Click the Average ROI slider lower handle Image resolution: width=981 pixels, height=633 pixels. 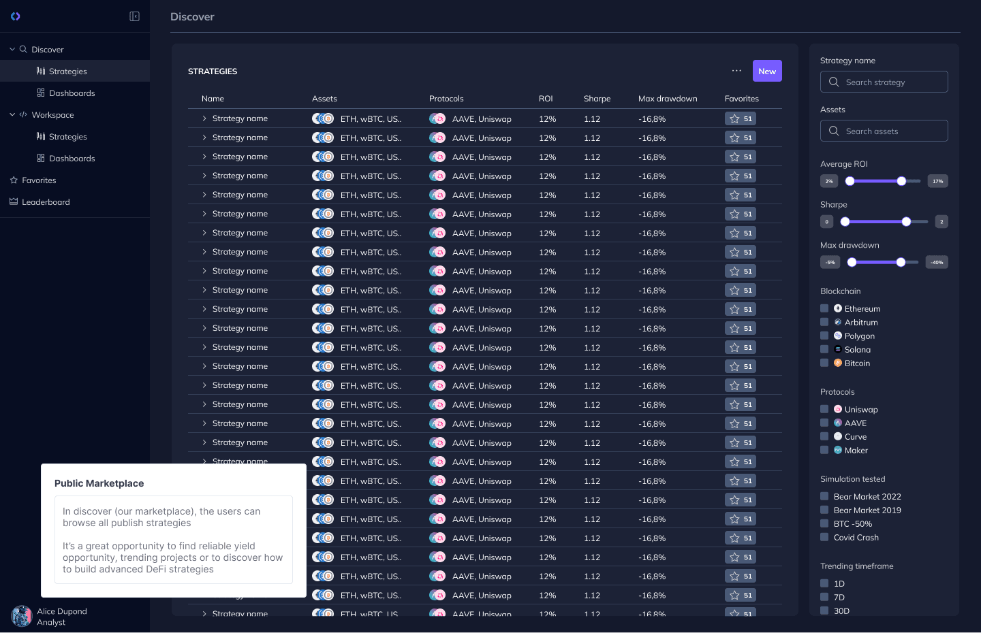[850, 181]
